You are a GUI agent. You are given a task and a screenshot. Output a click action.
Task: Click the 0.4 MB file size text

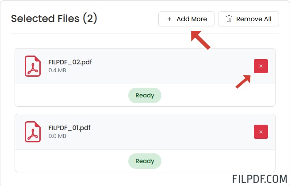pos(57,71)
